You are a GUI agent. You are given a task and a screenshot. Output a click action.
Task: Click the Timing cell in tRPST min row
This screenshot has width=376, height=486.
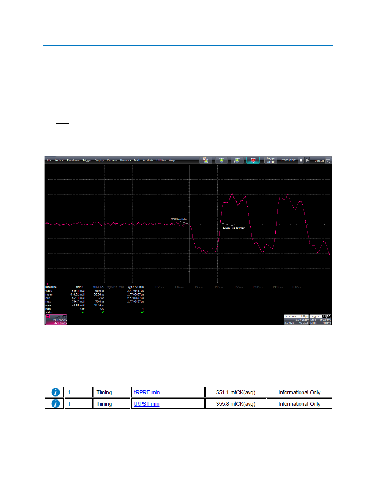[x=112, y=404]
